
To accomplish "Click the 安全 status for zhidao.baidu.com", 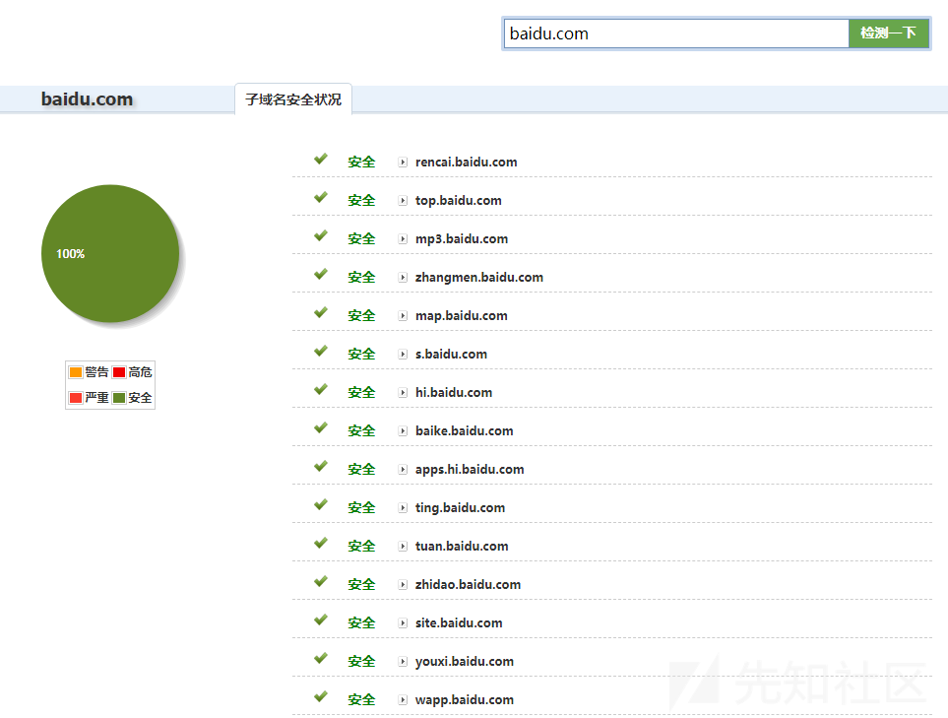I will coord(361,585).
